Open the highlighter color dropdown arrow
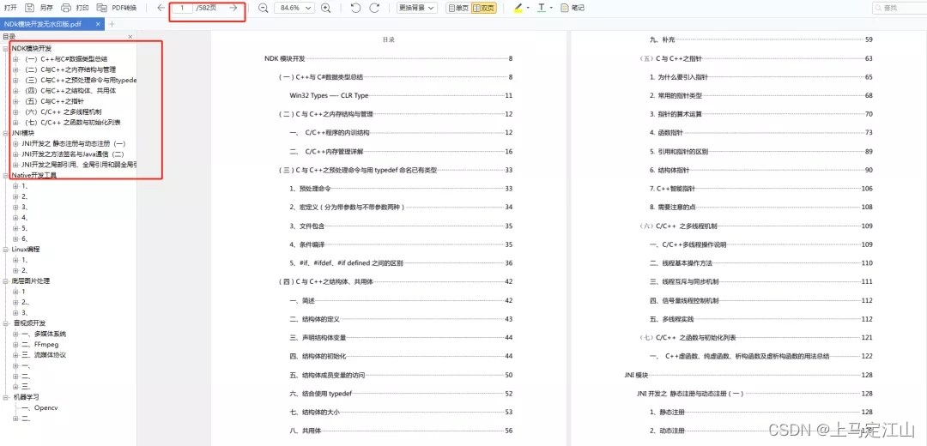The height and width of the screenshot is (446, 927). 527,8
